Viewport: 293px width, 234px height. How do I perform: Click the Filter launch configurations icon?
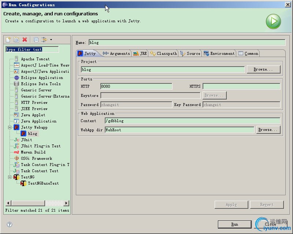click(44, 39)
